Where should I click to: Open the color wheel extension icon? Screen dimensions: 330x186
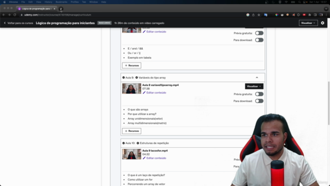[x=276, y=15]
